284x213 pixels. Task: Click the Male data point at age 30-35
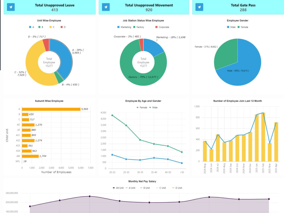tap(140, 140)
